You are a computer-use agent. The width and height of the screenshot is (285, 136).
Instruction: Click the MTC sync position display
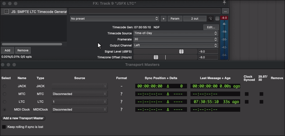click(161, 94)
